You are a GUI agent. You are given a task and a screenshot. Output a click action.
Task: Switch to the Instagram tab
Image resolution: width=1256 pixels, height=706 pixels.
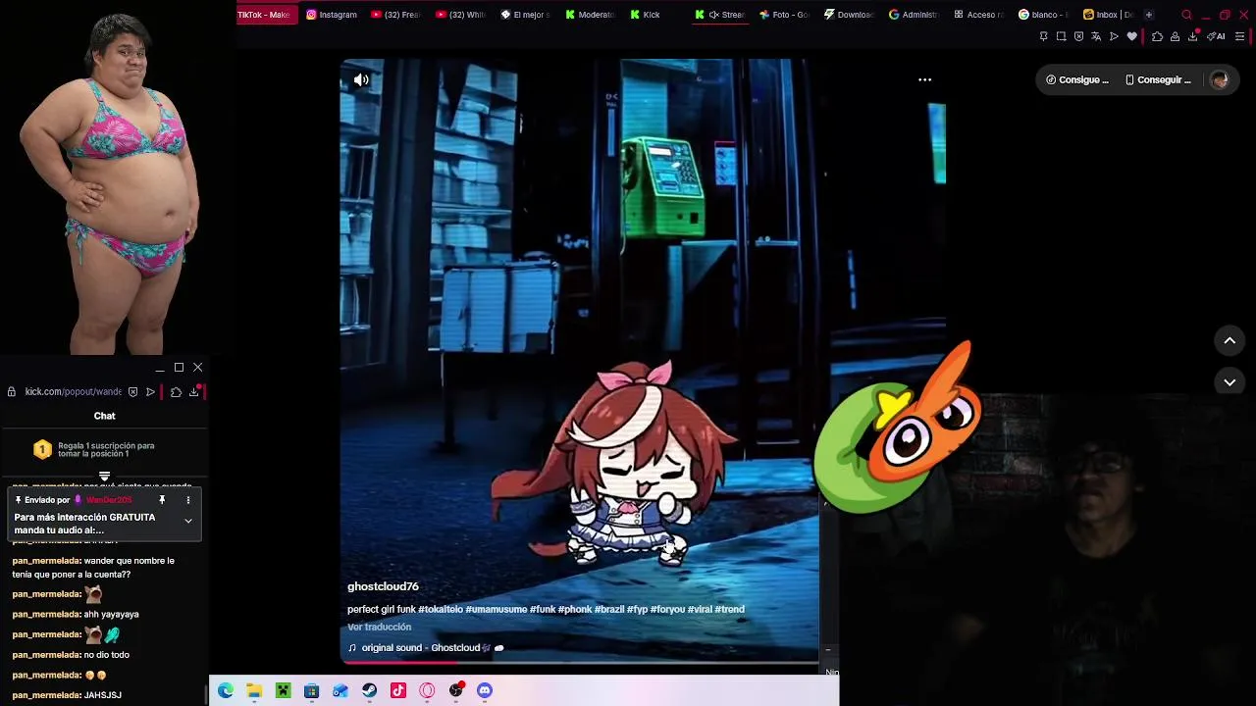[332, 15]
